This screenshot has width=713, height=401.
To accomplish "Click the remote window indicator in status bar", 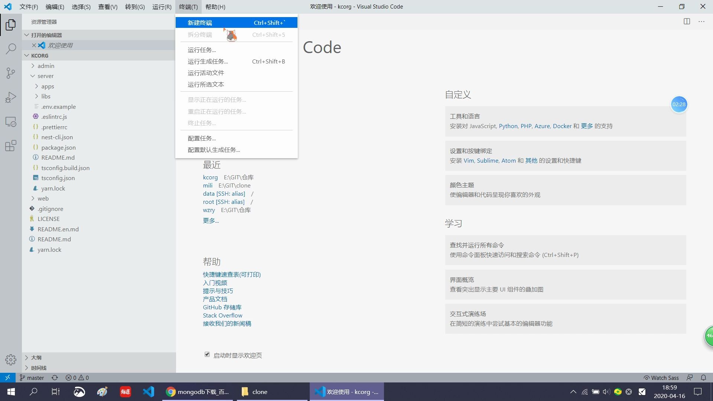I will (7, 378).
